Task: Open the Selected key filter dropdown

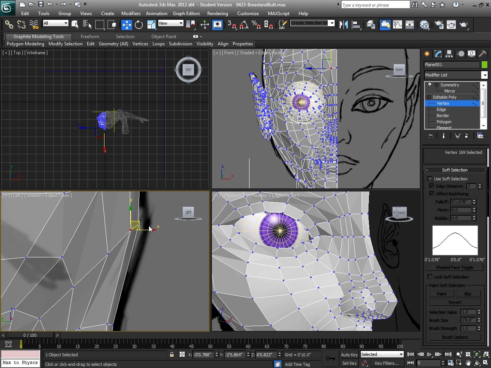Action: point(382,354)
